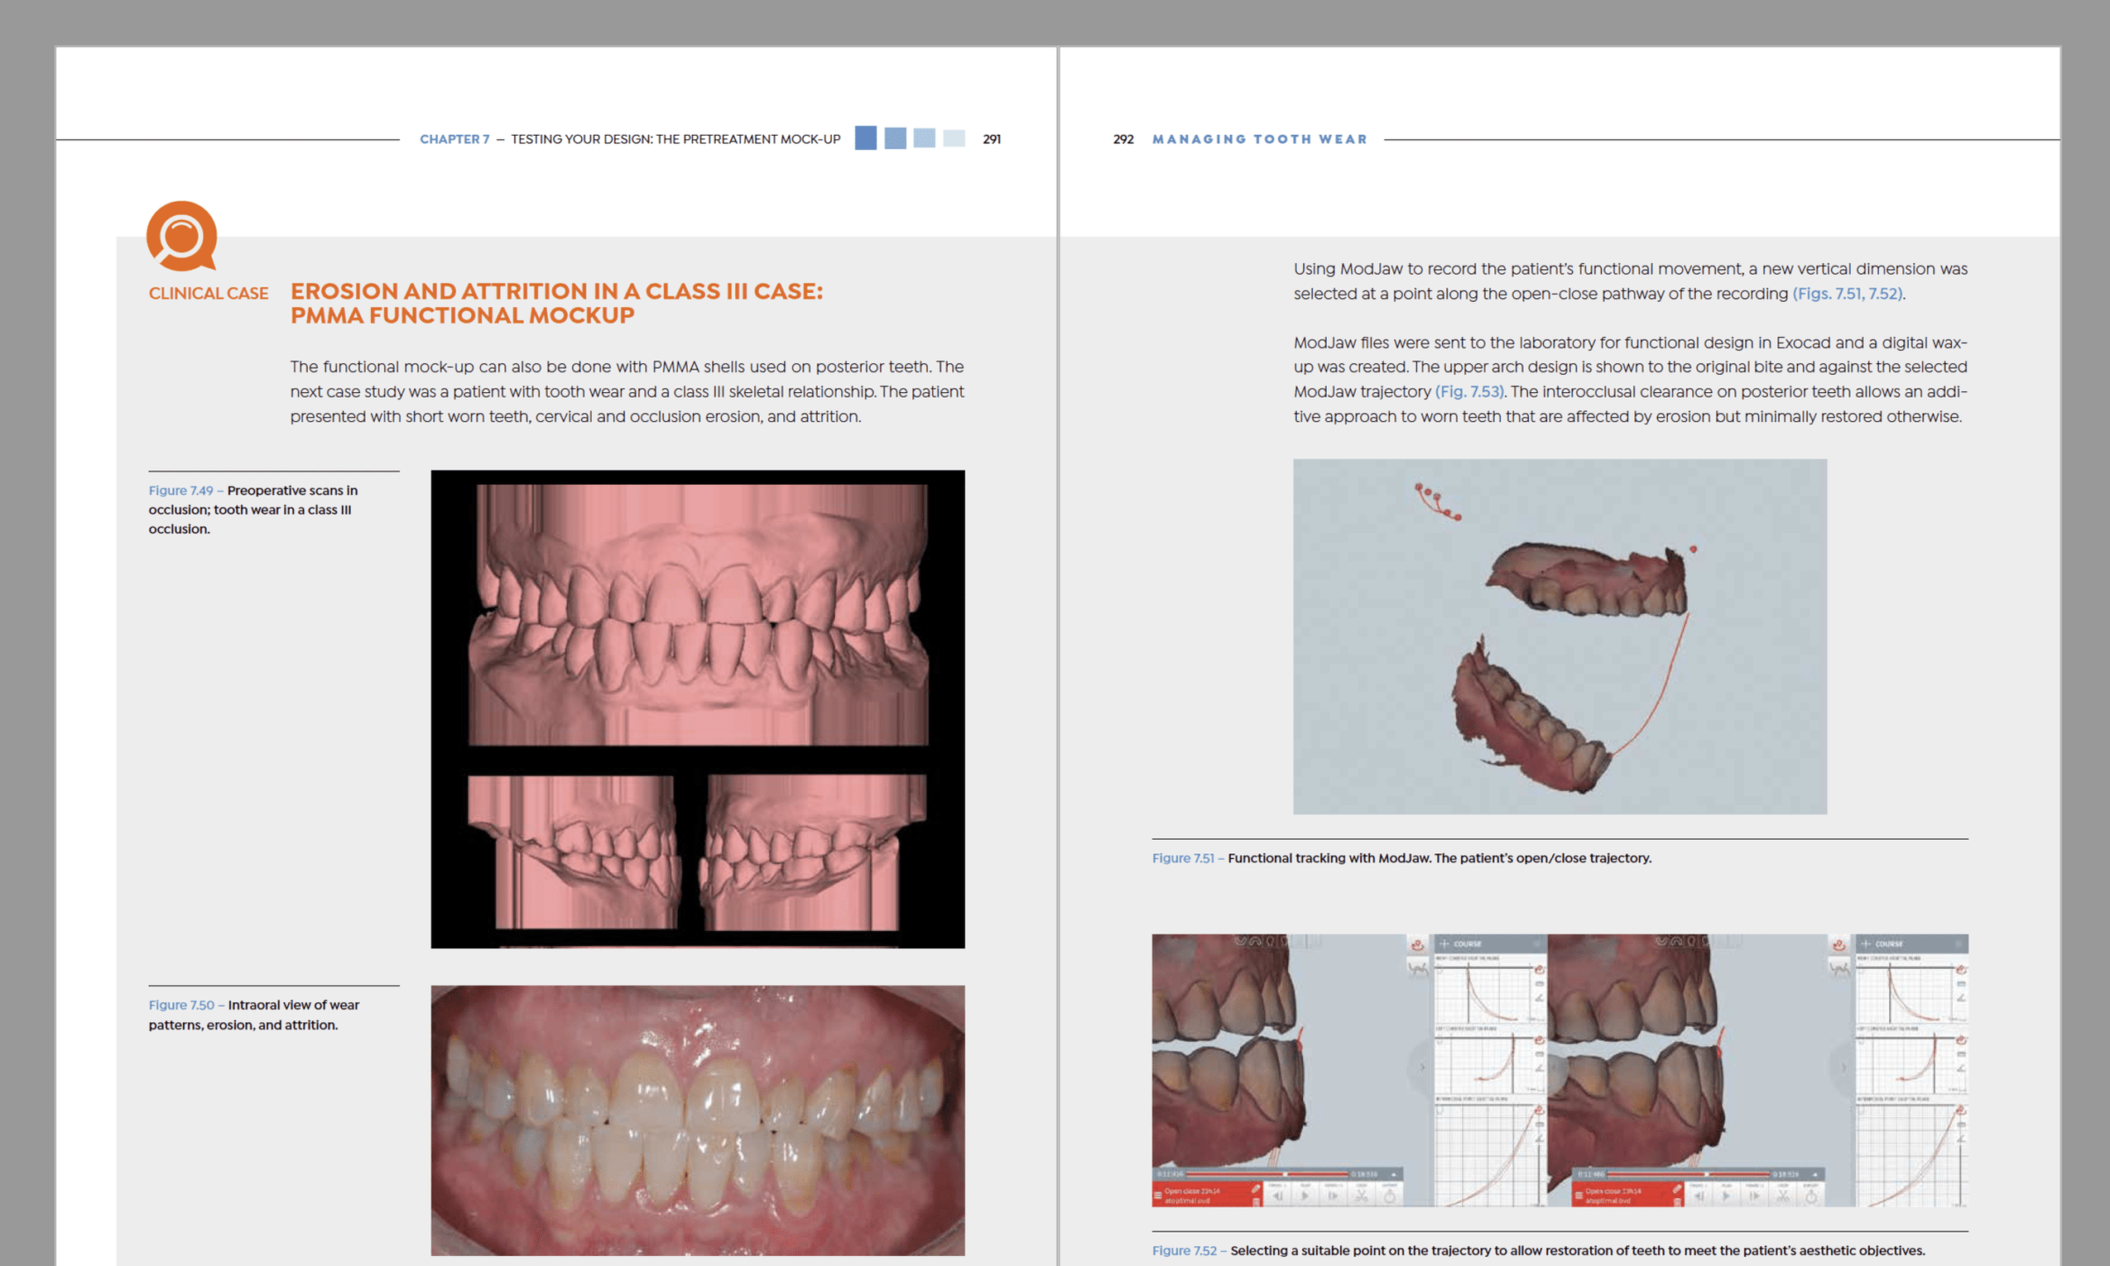Image resolution: width=2110 pixels, height=1266 pixels.
Task: Click the intraoral teeth photograph of Figure 7.50
Action: point(697,1120)
